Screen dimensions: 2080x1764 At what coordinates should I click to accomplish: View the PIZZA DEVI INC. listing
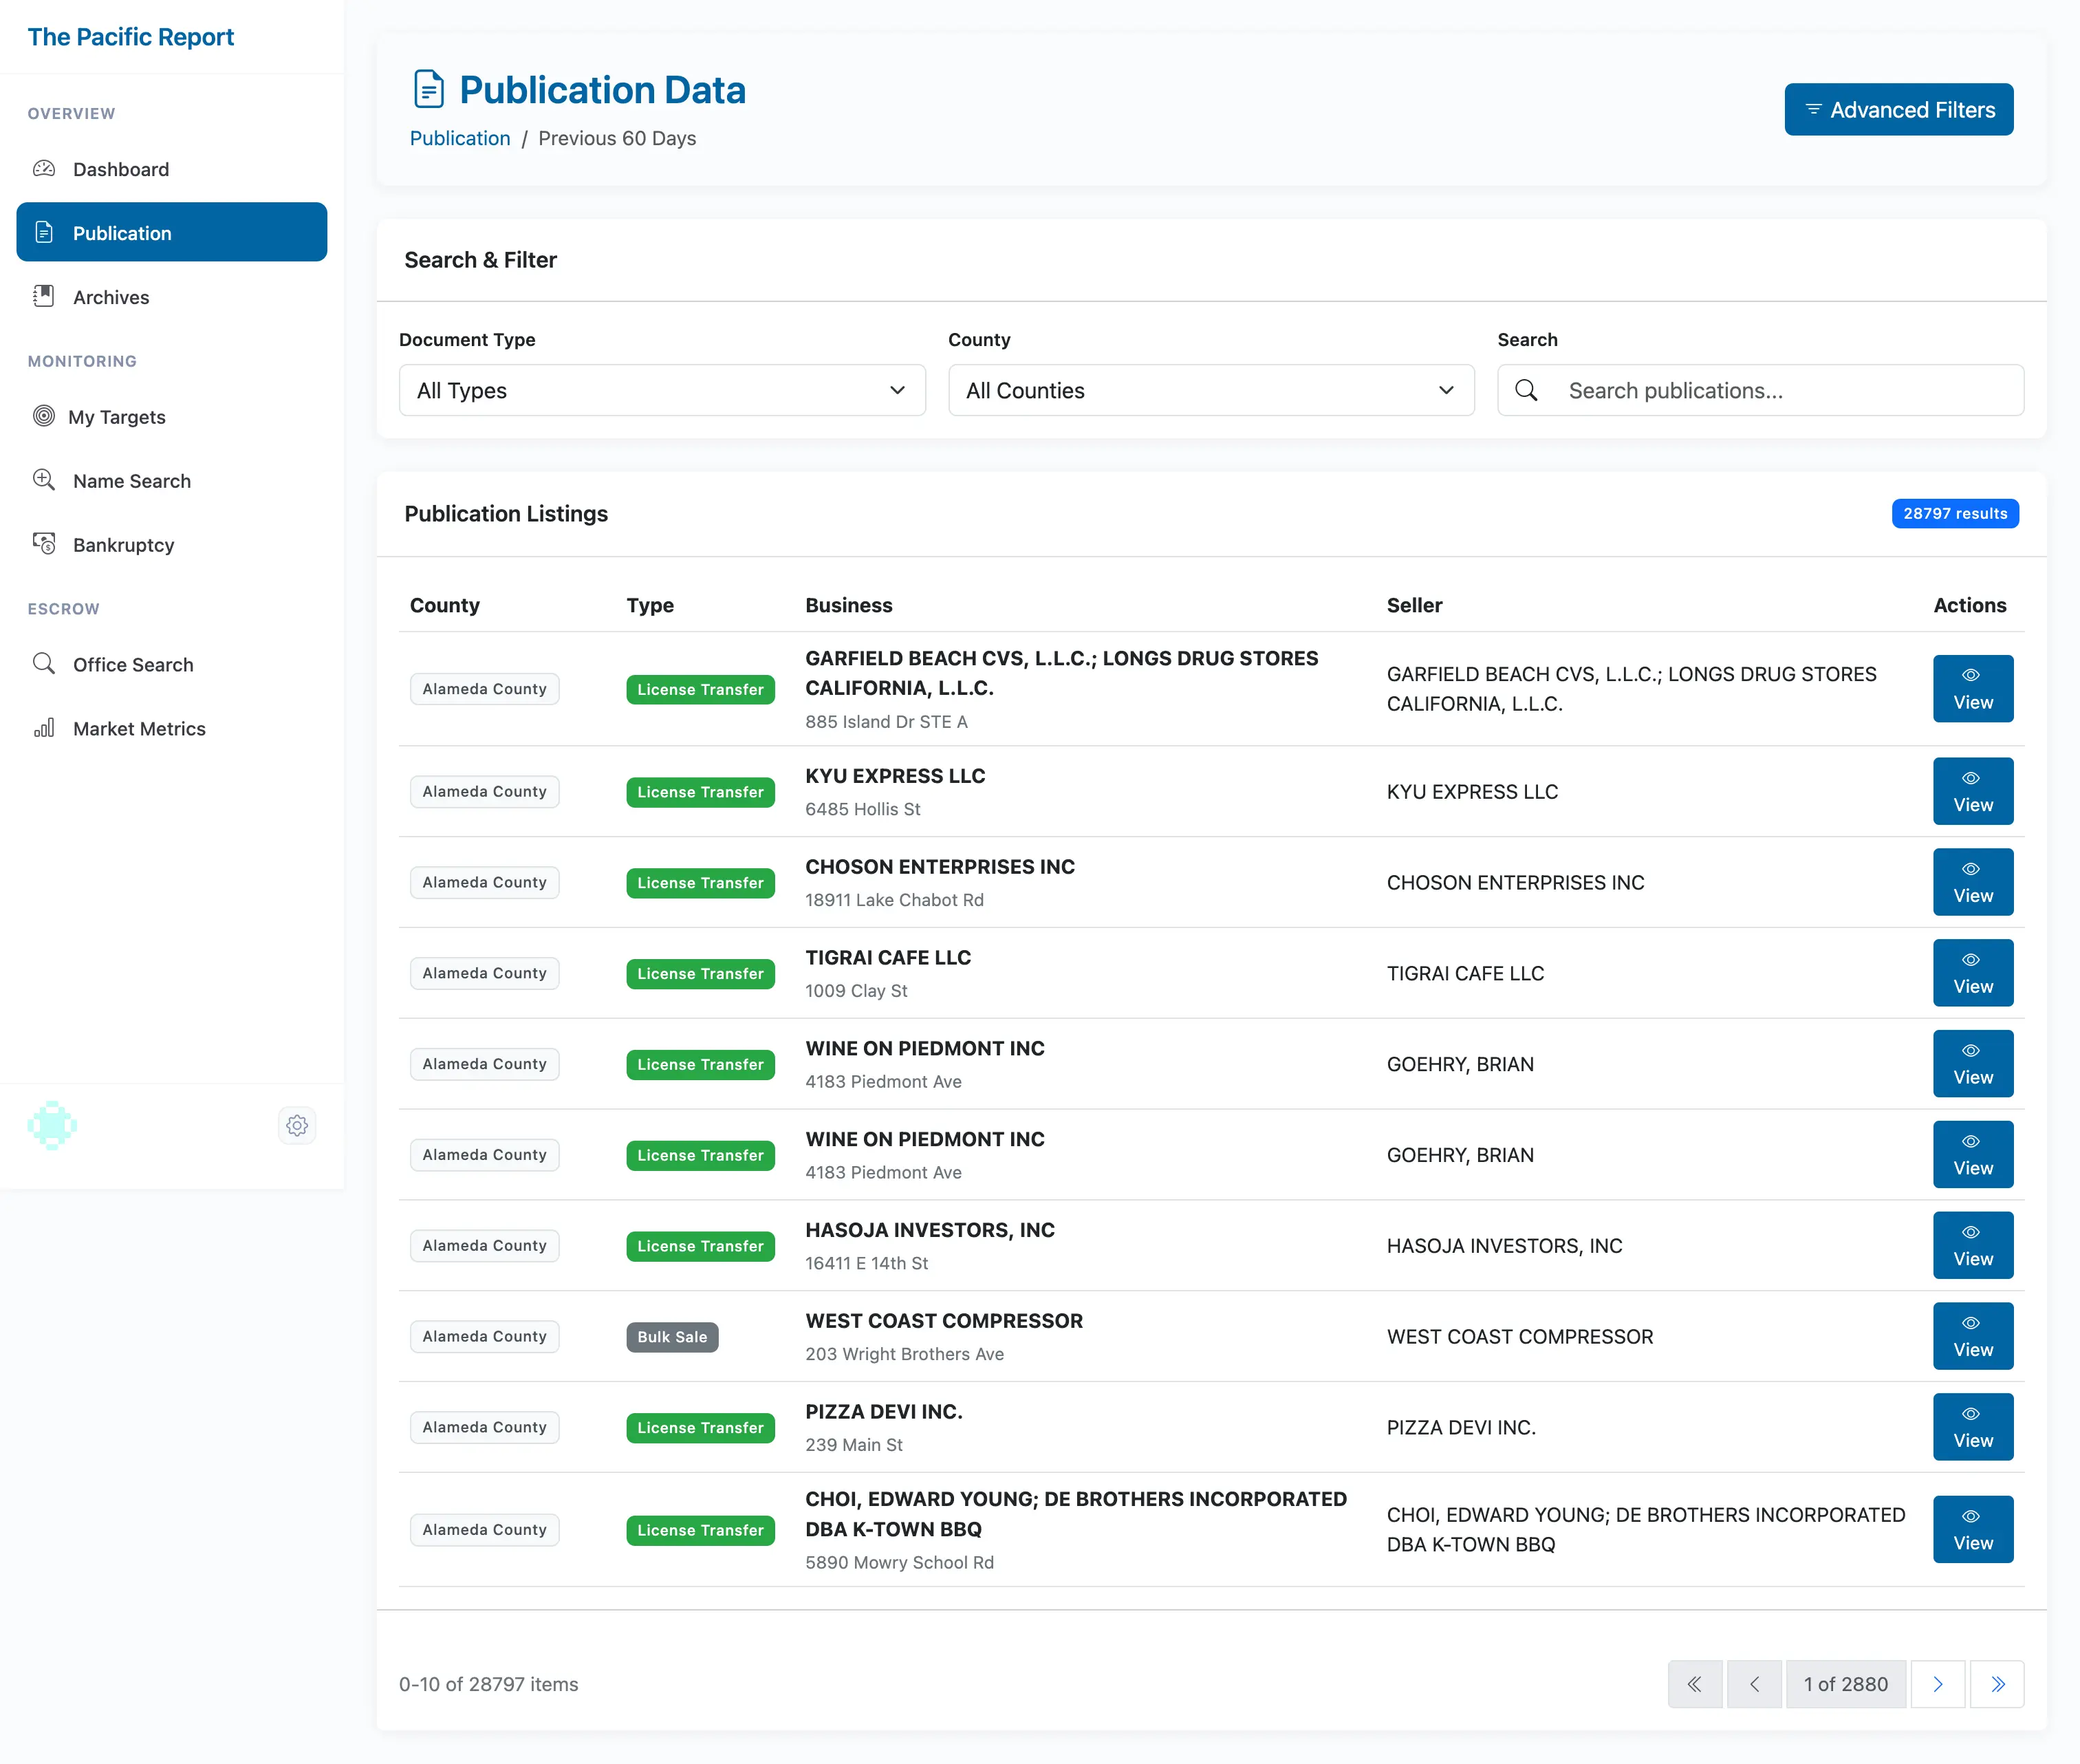1973,1427
